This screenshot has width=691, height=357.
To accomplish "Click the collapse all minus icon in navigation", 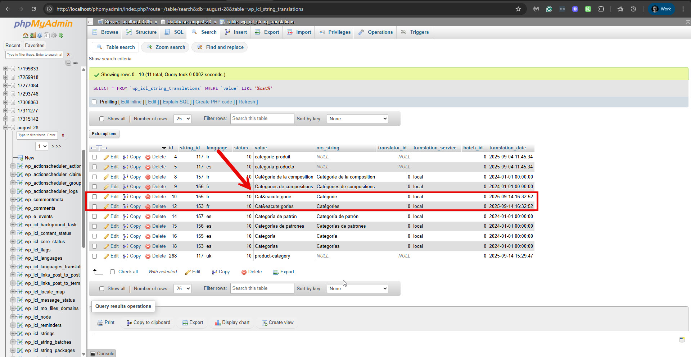I will (68, 63).
